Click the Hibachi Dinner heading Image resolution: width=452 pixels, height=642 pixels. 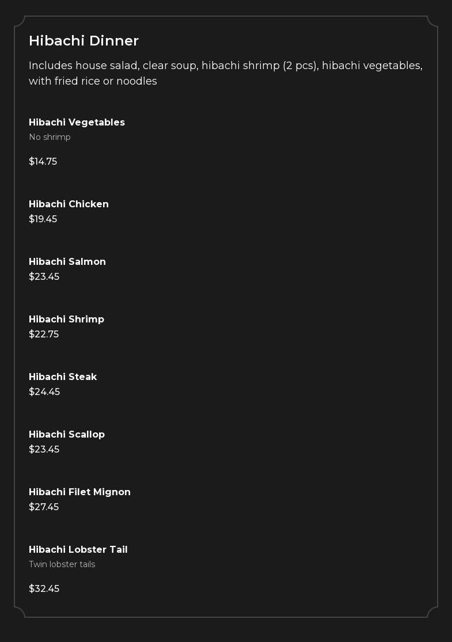(x=83, y=41)
